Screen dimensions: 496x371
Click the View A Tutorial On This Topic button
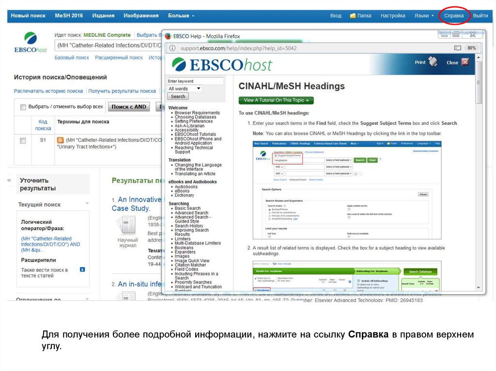(276, 100)
